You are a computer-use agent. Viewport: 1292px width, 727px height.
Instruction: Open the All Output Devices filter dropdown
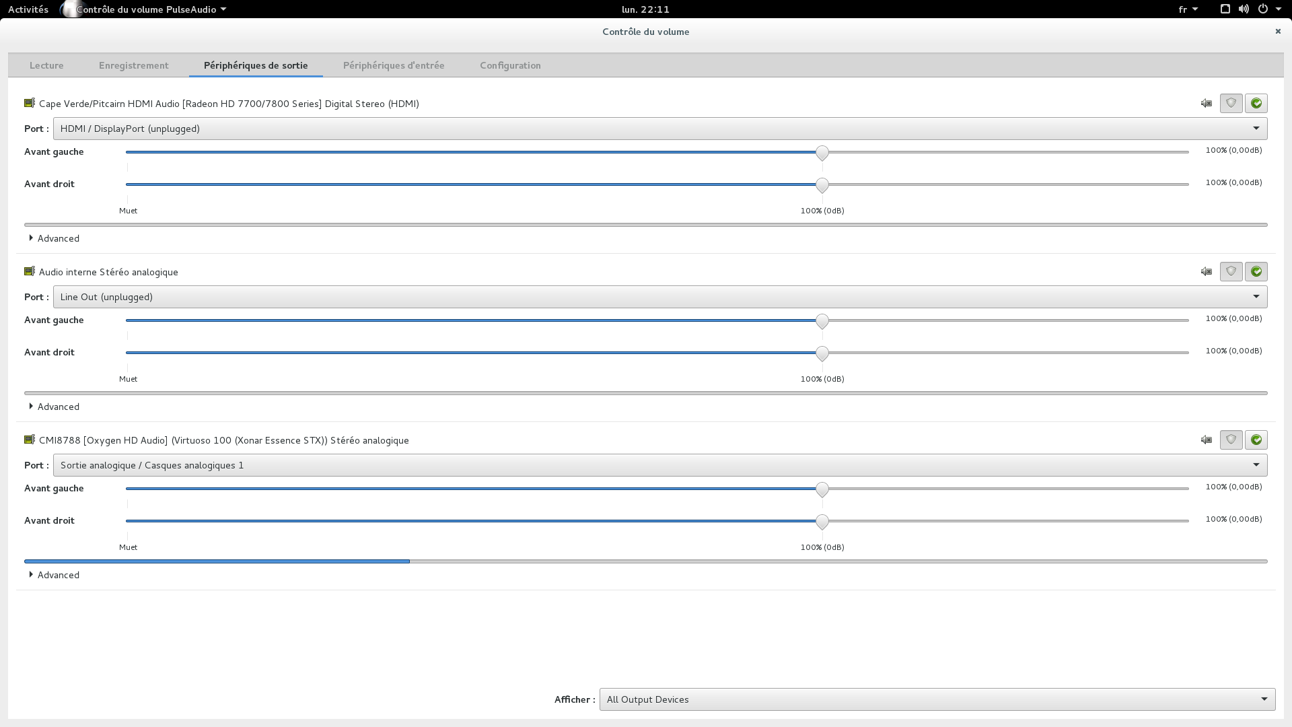(937, 699)
